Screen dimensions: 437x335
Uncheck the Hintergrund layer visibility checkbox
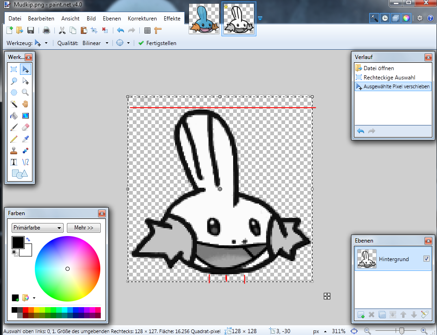coord(426,259)
